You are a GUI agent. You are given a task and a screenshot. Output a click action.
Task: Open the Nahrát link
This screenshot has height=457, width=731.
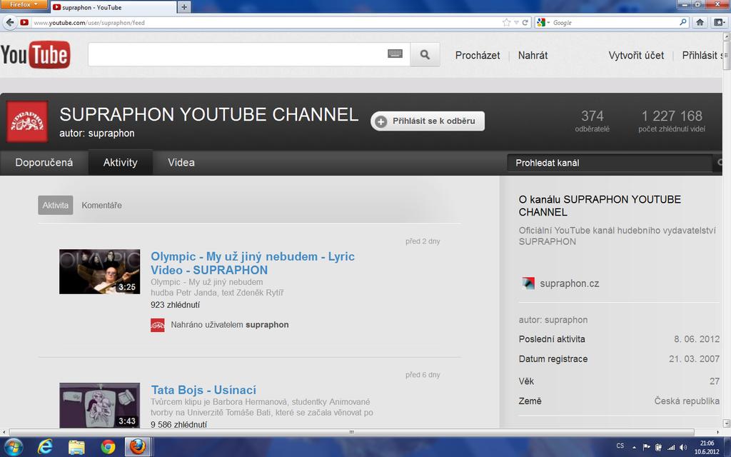pyautogui.click(x=533, y=55)
